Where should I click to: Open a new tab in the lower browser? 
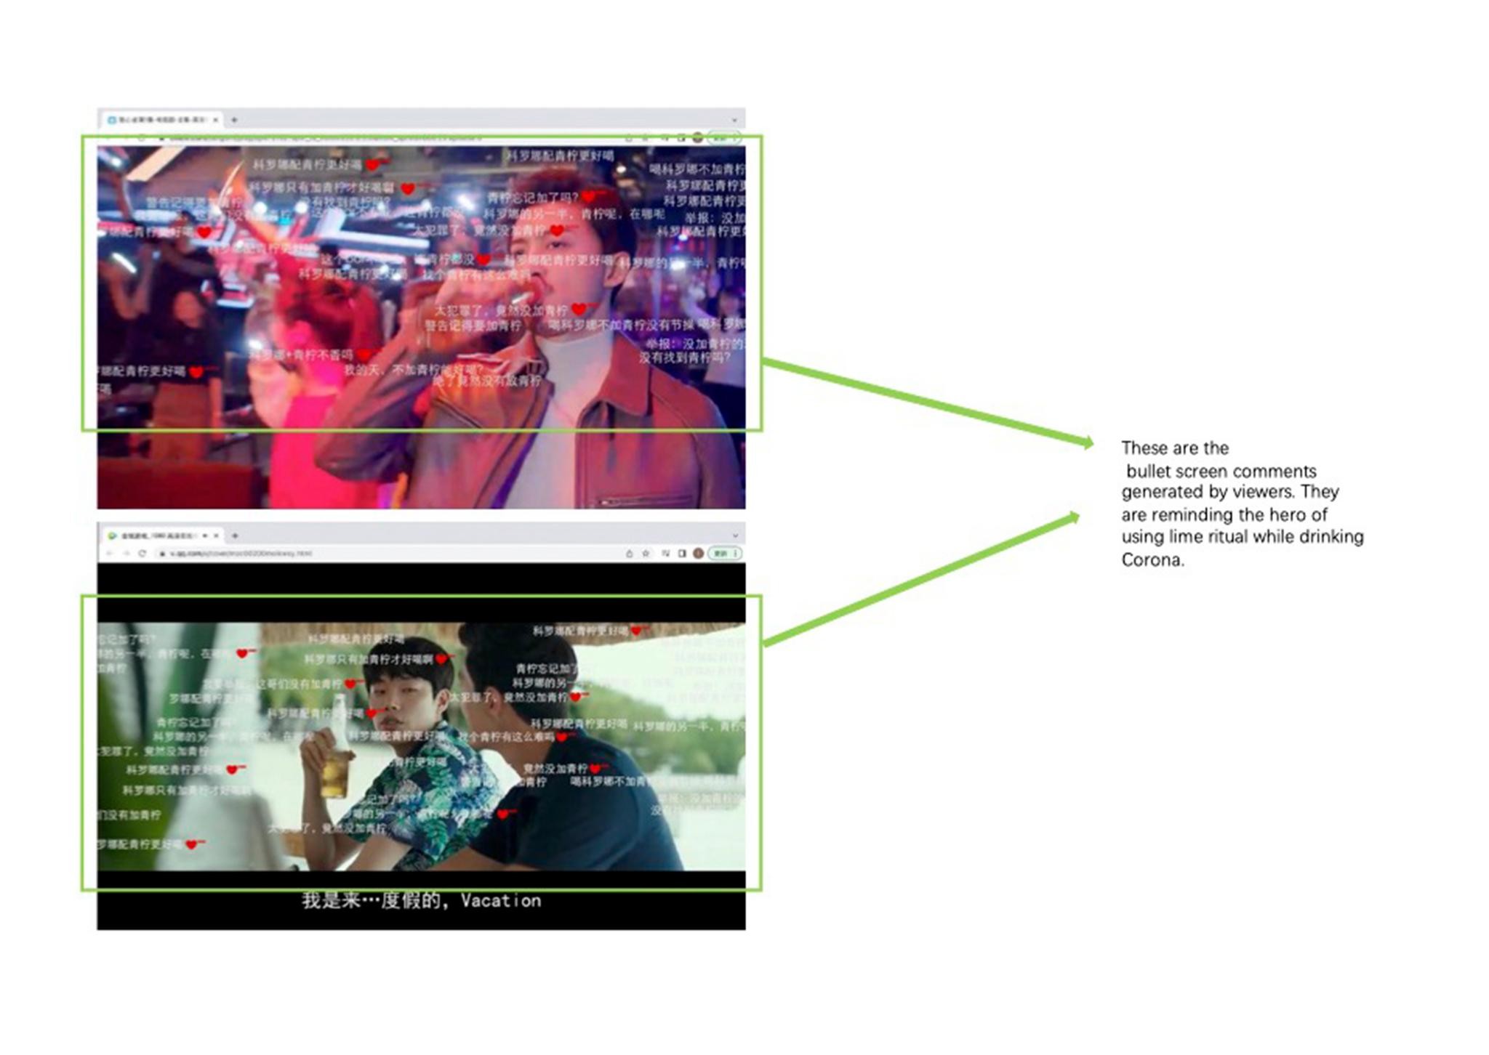pyautogui.click(x=235, y=535)
